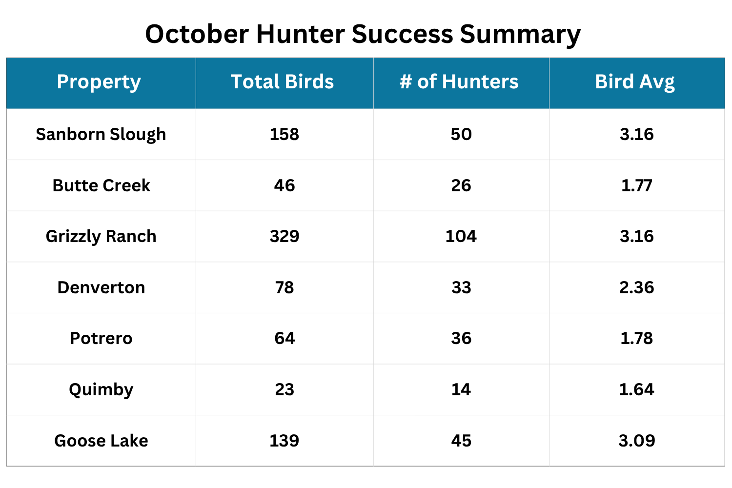
Task: Select the Grizzly Ranch property cell
Action: [x=101, y=236]
